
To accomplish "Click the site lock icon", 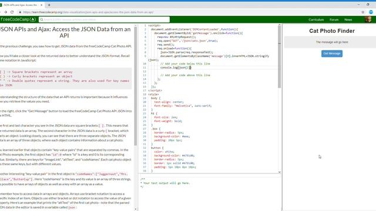I will (20, 12).
